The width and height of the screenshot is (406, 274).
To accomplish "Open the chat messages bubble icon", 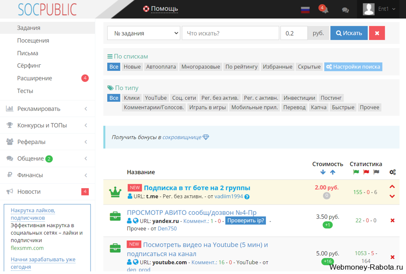I will click(x=345, y=10).
